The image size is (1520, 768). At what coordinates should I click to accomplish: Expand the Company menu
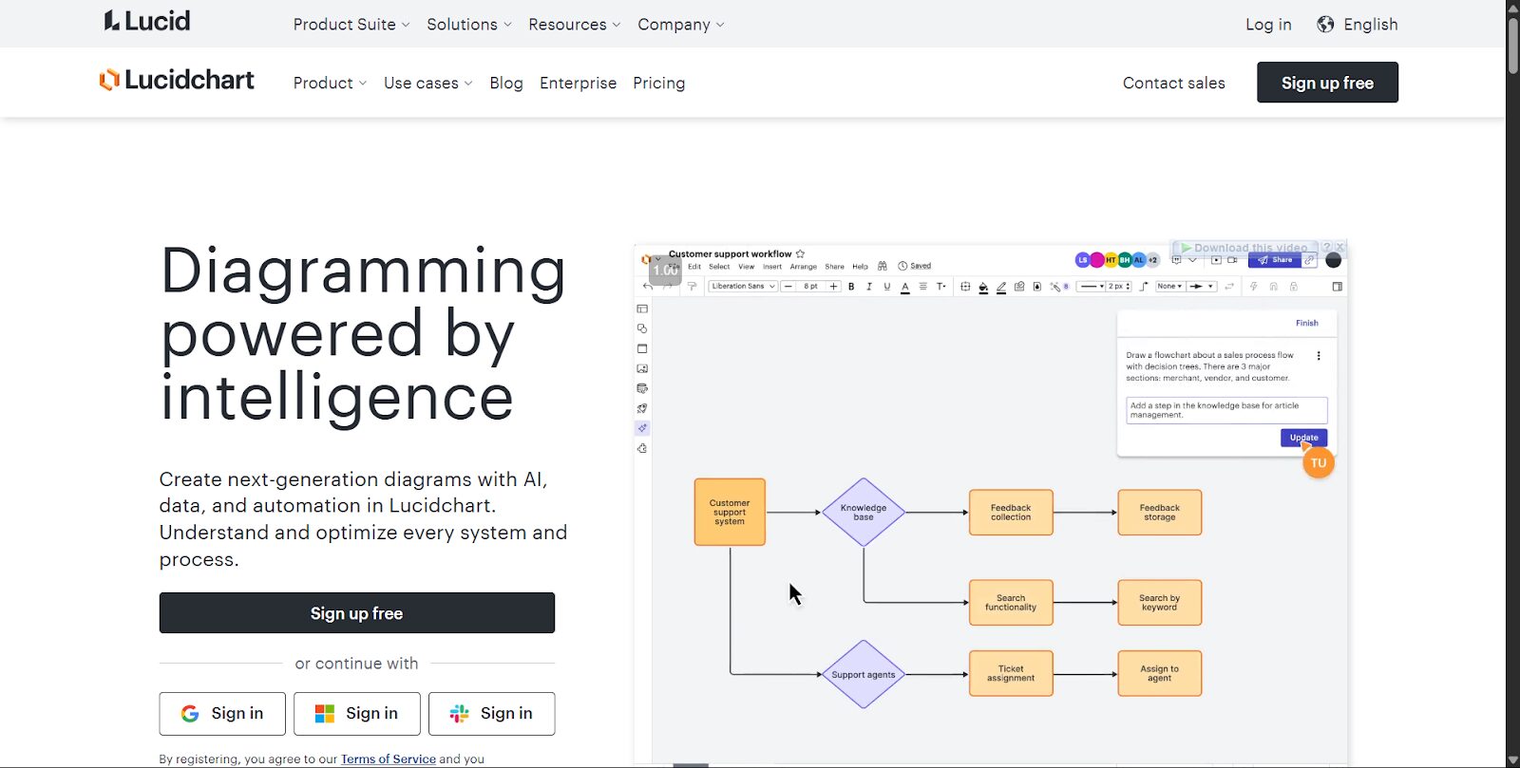(681, 25)
